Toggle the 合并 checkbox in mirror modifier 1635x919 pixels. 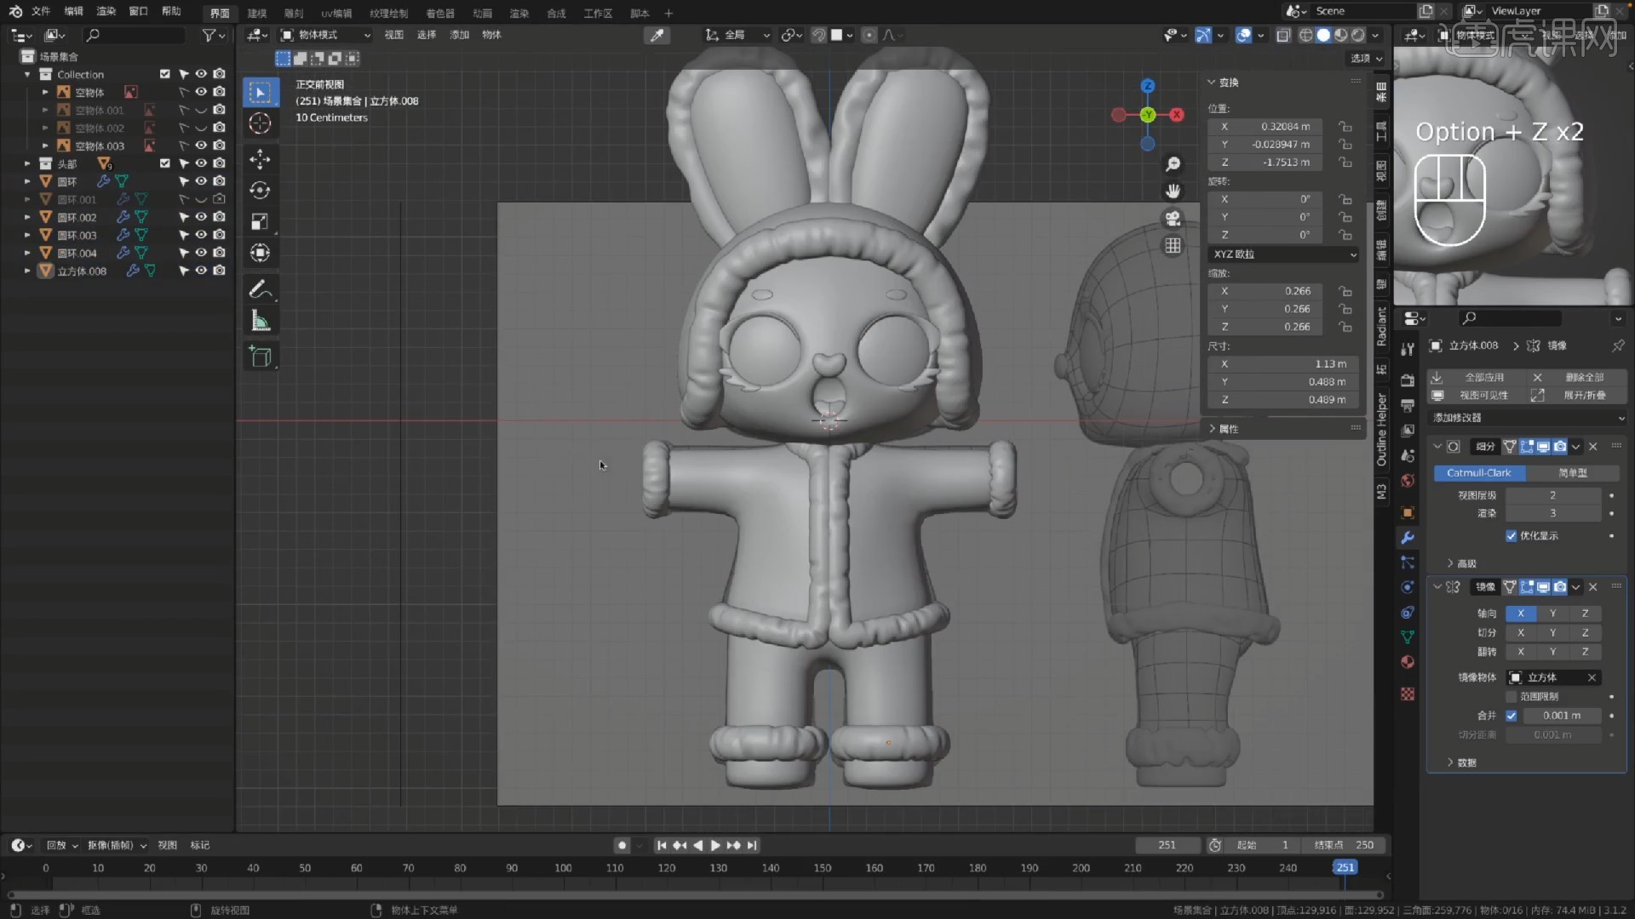[x=1512, y=716]
